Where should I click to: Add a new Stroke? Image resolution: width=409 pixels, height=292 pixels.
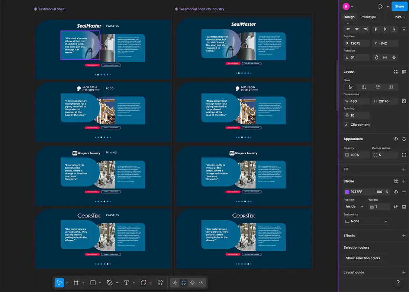pyautogui.click(x=404, y=181)
